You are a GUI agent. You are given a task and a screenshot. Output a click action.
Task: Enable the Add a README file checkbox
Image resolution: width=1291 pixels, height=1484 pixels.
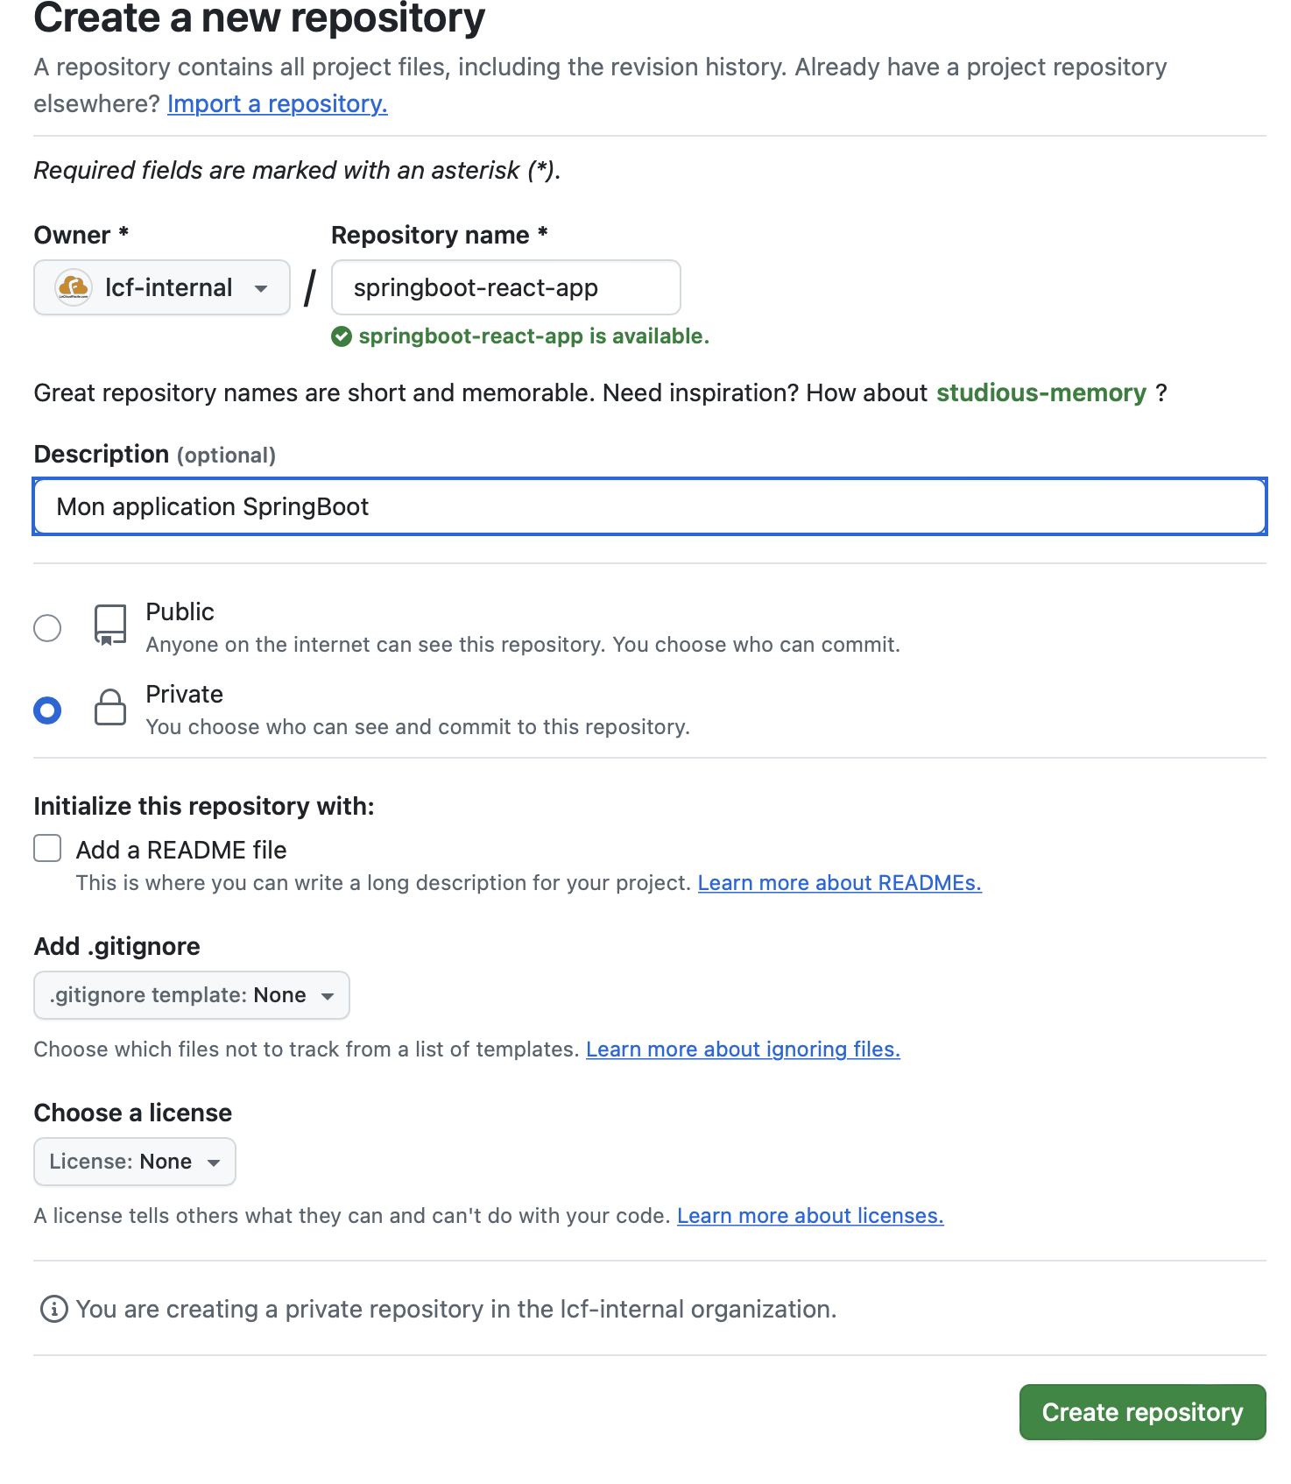click(47, 848)
